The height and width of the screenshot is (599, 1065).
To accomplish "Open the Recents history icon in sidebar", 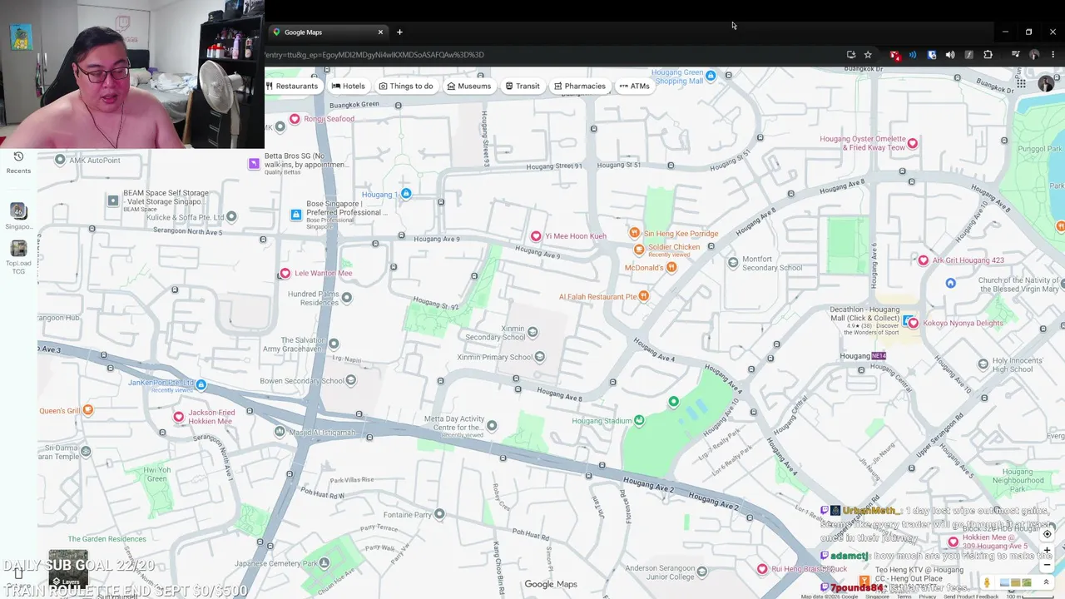I will click(18, 156).
